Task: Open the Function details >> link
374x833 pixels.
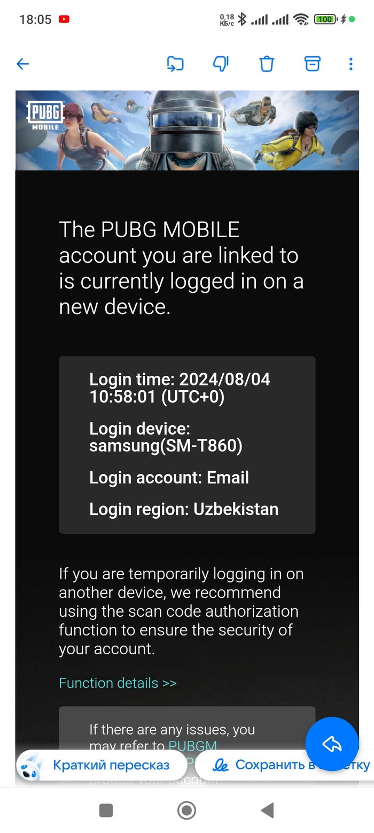Action: [118, 683]
